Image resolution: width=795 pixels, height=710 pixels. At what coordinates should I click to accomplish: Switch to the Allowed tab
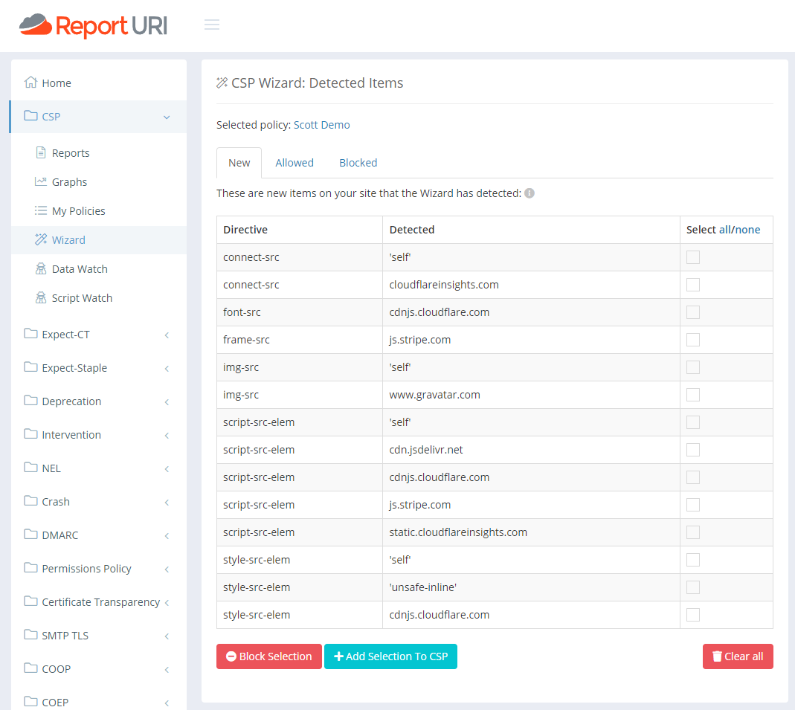(294, 163)
